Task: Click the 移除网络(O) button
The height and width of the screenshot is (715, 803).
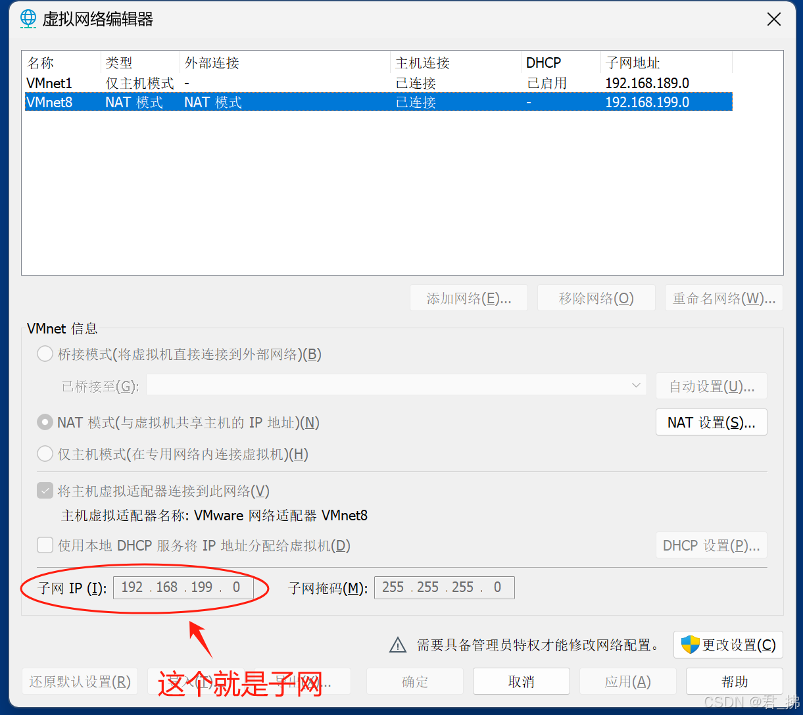Action: point(596,299)
